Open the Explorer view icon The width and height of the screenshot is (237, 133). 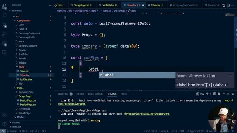(x=4, y=7)
